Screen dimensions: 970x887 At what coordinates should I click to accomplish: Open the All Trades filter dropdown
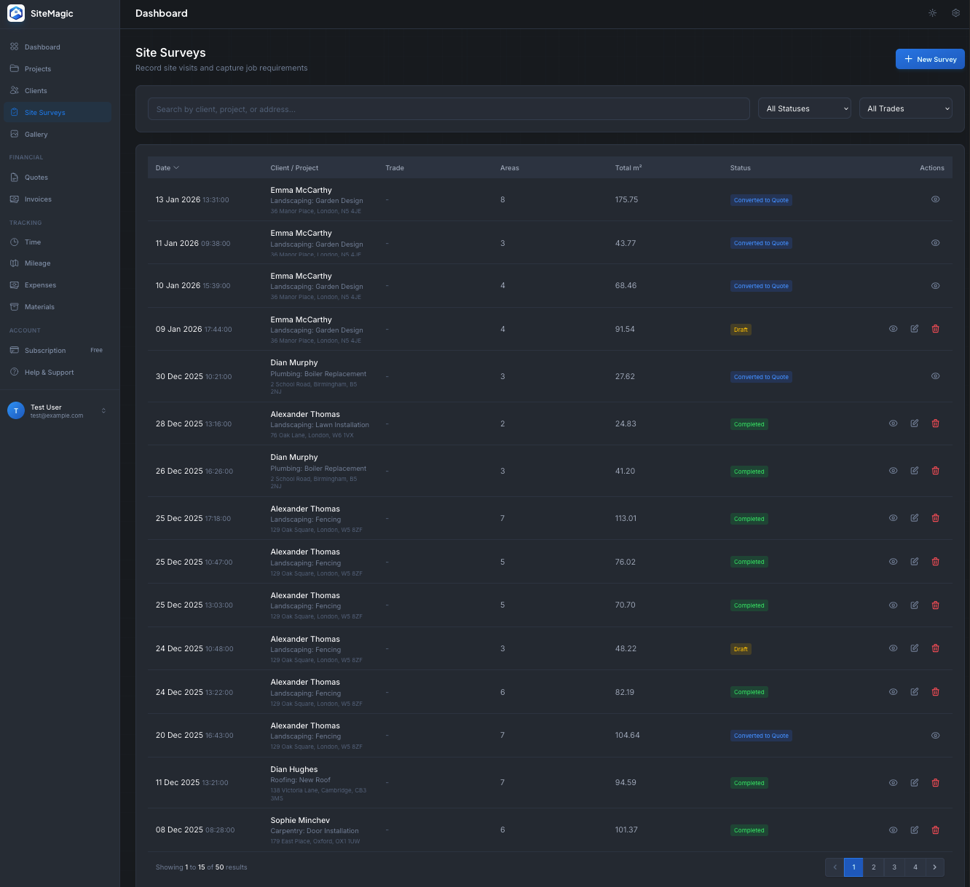pyautogui.click(x=905, y=108)
